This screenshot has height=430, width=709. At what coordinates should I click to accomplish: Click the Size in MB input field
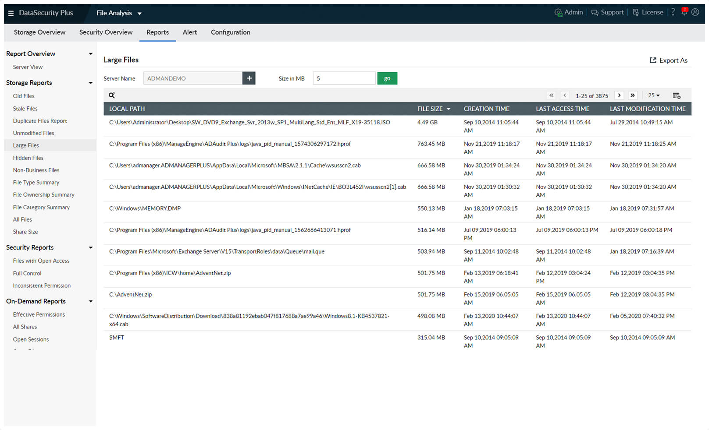pyautogui.click(x=344, y=78)
